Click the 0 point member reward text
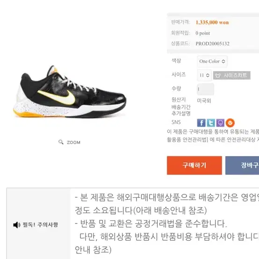The image size is (259, 259). pyautogui.click(x=203, y=33)
